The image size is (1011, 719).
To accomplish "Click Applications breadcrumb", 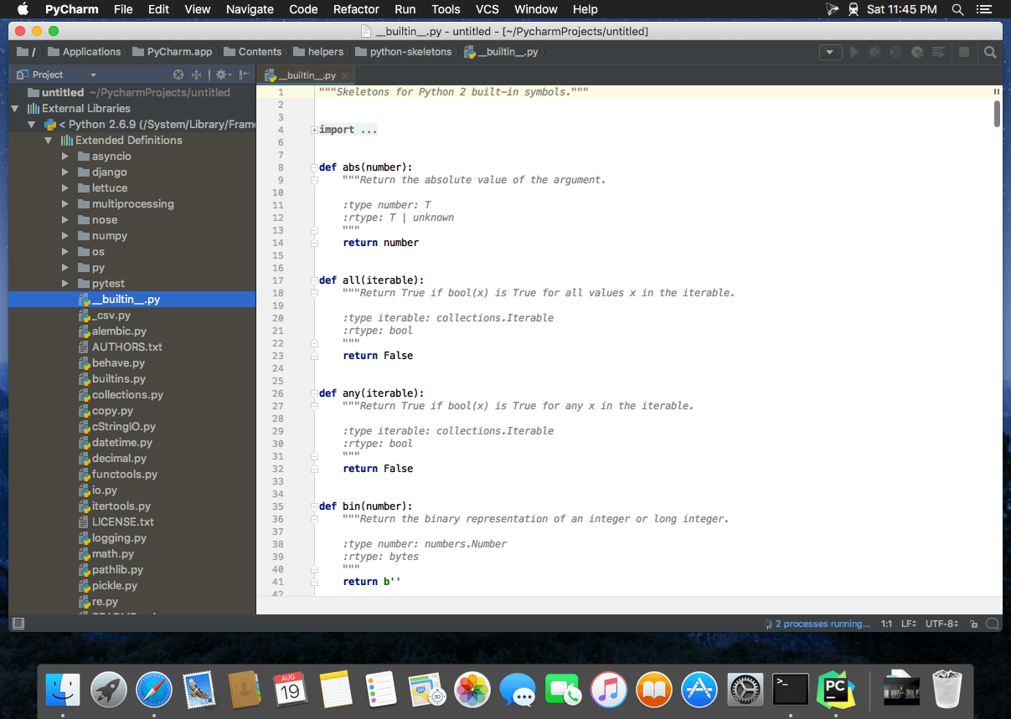I will (x=85, y=52).
